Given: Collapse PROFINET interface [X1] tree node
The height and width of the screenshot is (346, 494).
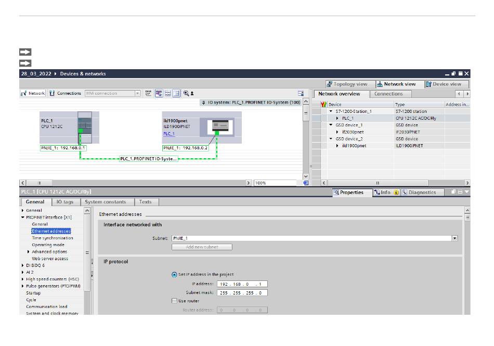Looking at the screenshot, I should (23, 217).
